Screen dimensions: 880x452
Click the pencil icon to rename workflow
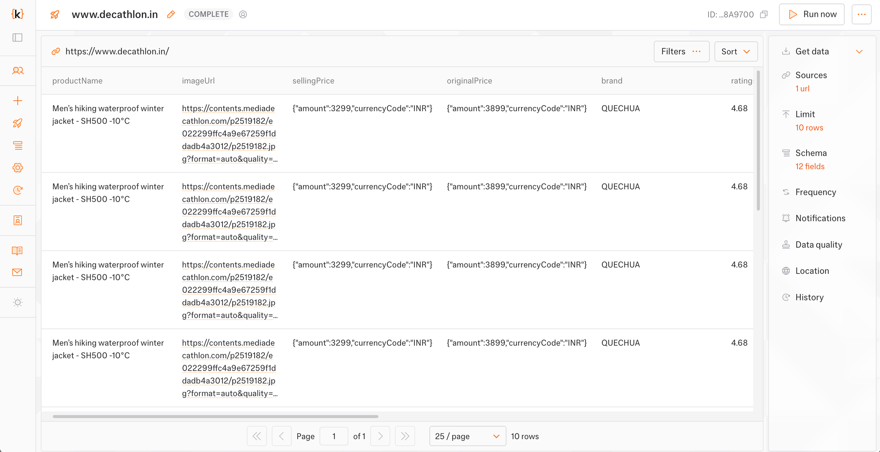[x=171, y=14]
